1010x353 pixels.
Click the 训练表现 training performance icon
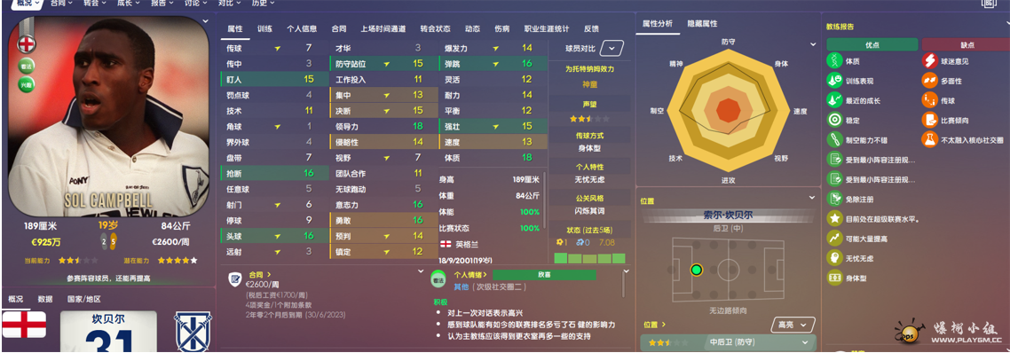click(x=835, y=81)
